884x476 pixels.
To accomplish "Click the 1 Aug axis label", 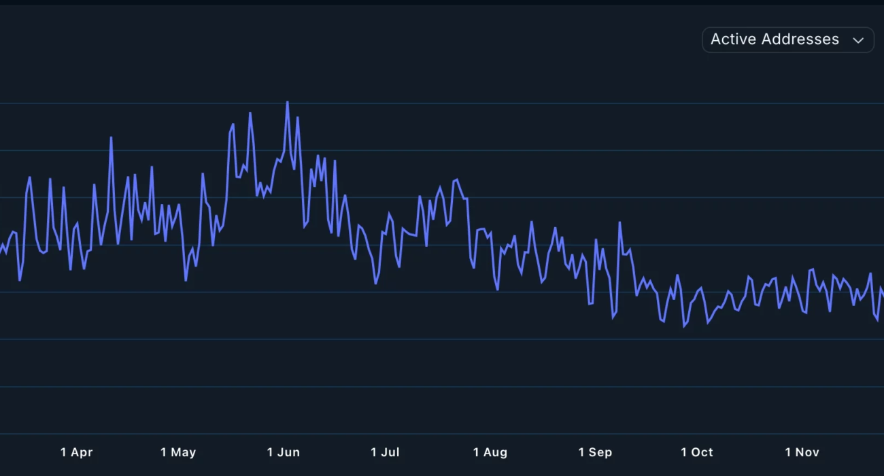I will point(490,452).
